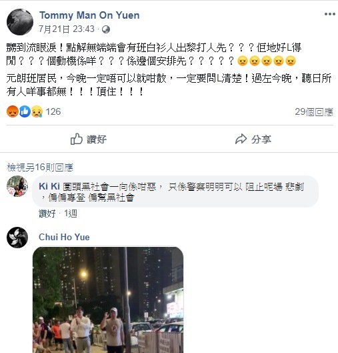This screenshot has height=353, width=338.
Task: Click the 分享 share button
Action: point(253,139)
